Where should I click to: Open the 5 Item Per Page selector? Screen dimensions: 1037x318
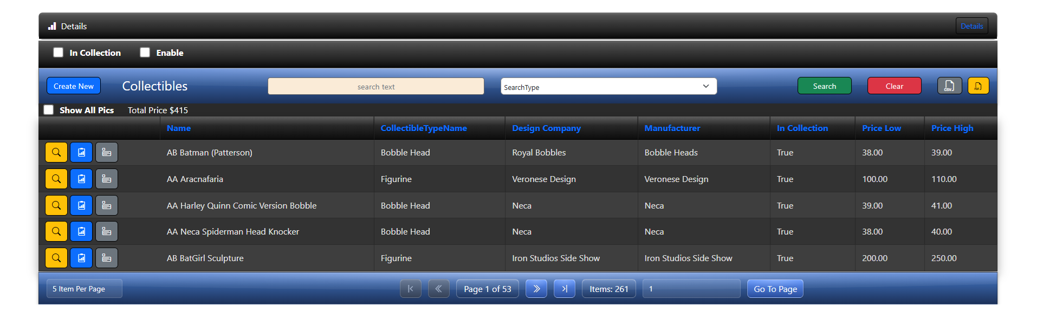(x=85, y=289)
